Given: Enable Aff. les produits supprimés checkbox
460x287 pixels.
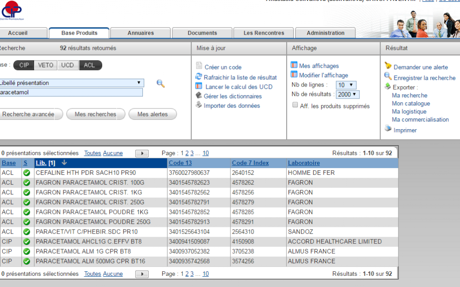Looking at the screenshot, I should 295,105.
